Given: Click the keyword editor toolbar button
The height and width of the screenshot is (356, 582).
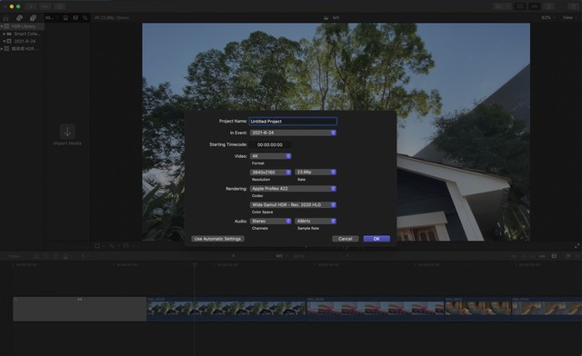Looking at the screenshot, I should coord(45,6).
